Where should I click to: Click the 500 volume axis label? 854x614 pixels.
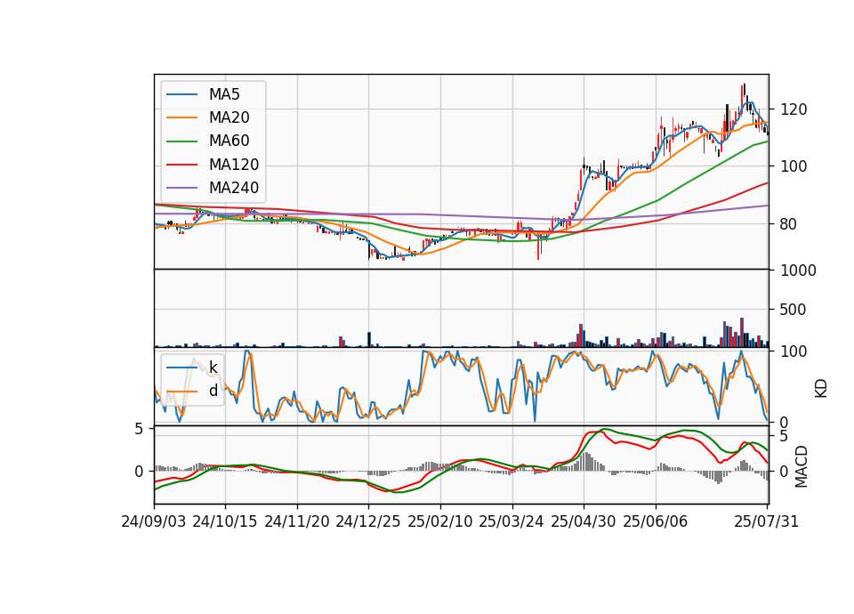(x=794, y=310)
